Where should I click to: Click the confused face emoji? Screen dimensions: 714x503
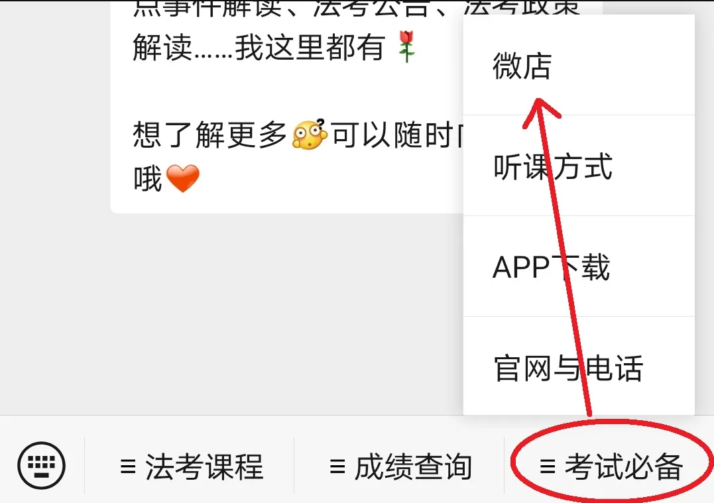[310, 135]
